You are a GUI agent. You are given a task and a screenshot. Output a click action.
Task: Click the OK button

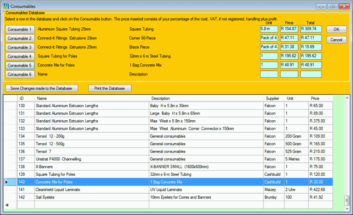tap(336, 29)
